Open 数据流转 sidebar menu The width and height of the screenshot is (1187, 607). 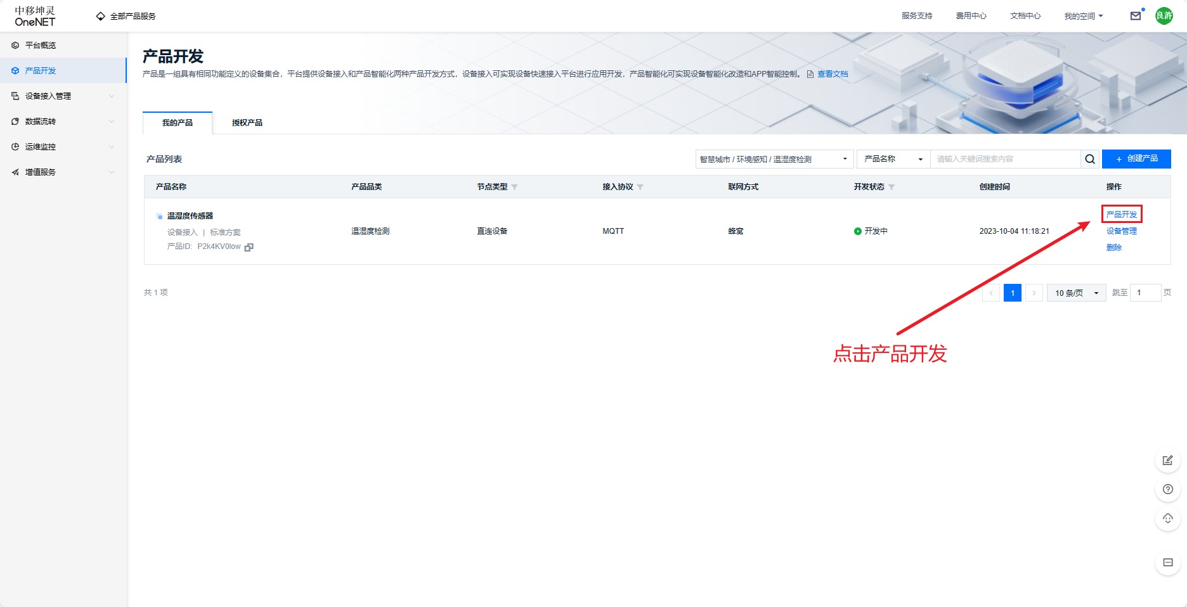coord(63,122)
